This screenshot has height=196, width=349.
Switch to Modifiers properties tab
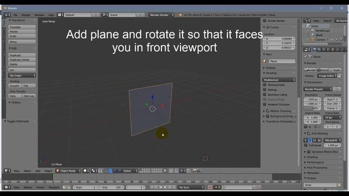342,50
